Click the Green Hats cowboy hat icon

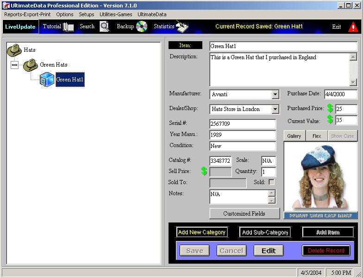[31, 65]
